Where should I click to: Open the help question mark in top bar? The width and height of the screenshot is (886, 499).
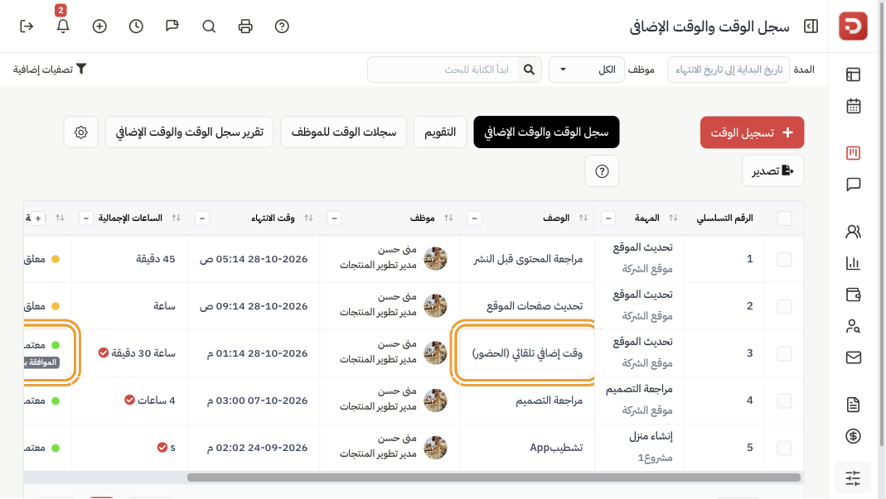(282, 26)
